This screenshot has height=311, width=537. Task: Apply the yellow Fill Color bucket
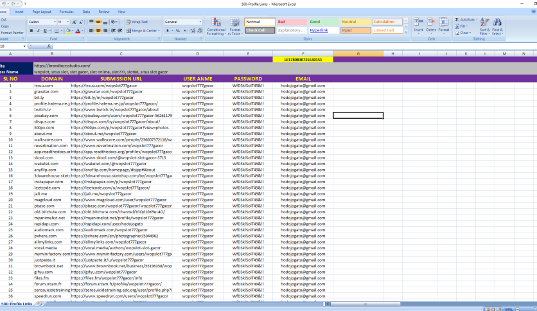pyautogui.click(x=68, y=31)
